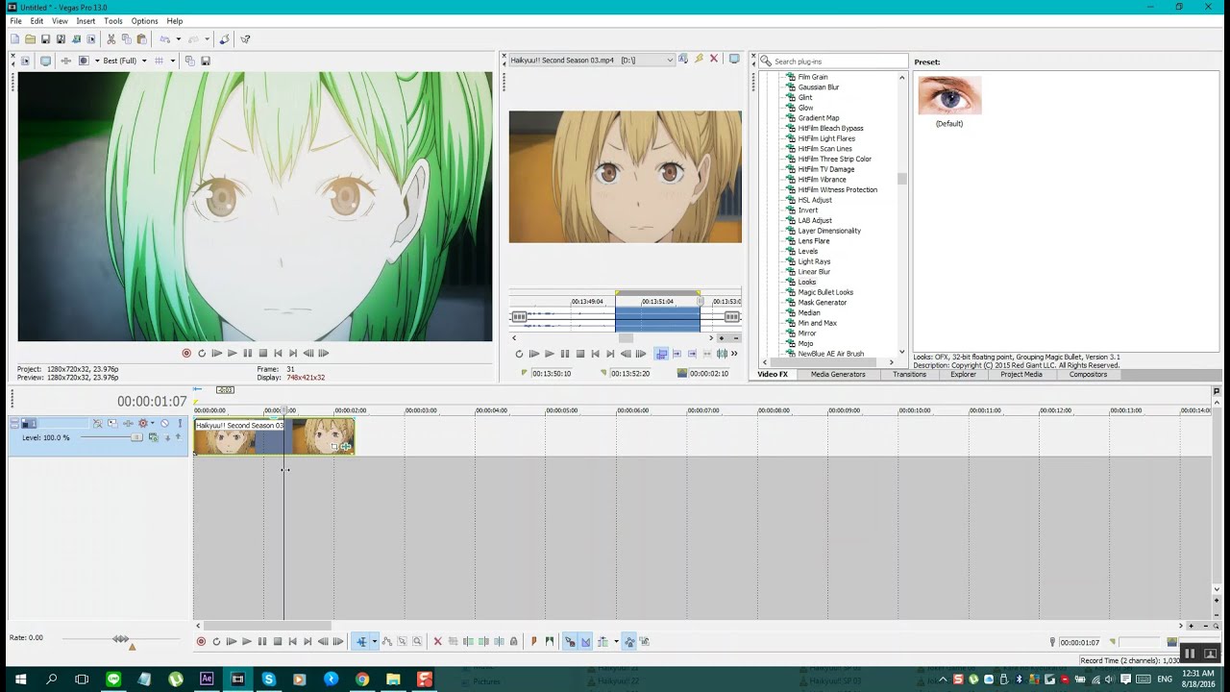
Task: Open the Normal Edit Tool dropdown arrow
Action: pyautogui.click(x=375, y=641)
